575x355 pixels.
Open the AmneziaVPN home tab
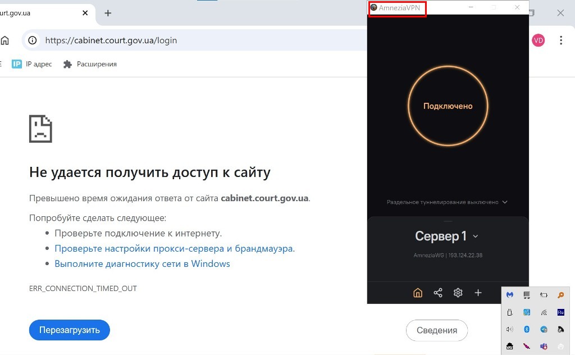[417, 293]
